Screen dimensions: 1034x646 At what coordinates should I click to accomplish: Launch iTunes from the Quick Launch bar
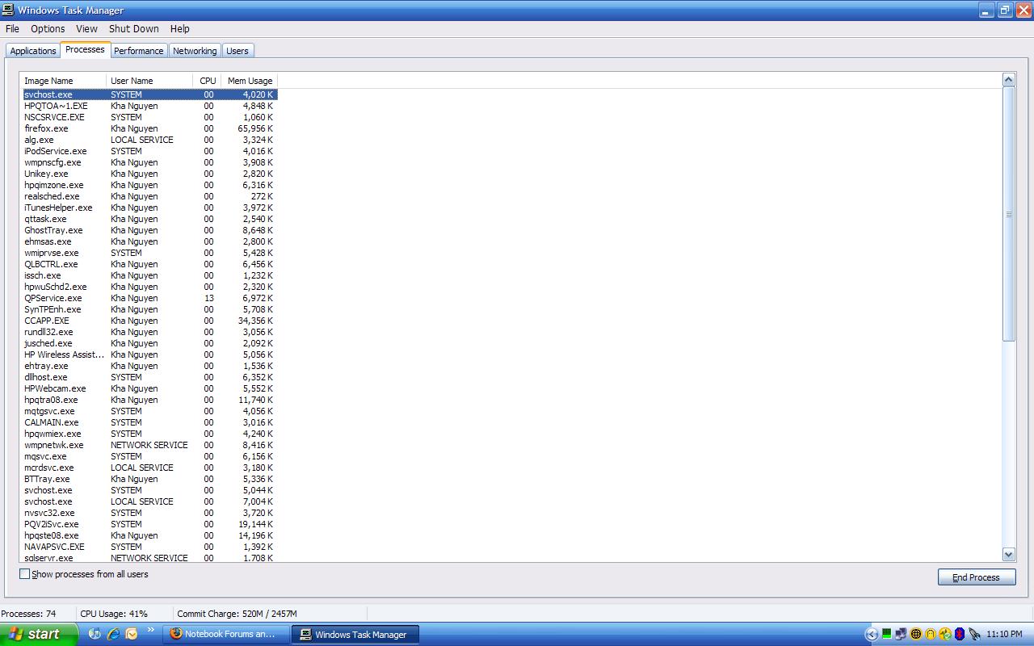coord(95,634)
